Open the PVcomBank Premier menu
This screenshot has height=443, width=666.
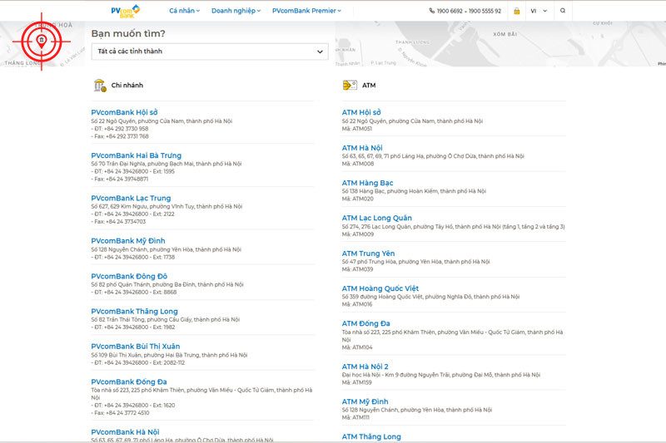[x=306, y=11]
